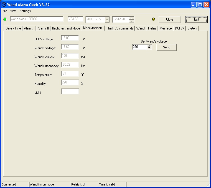This screenshot has height=188, width=211.
Task: Select the Measurements tab
Action: click(x=93, y=28)
